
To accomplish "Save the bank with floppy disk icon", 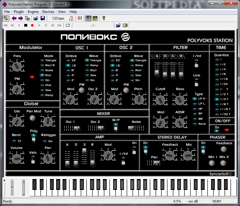I will tap(43, 18).
